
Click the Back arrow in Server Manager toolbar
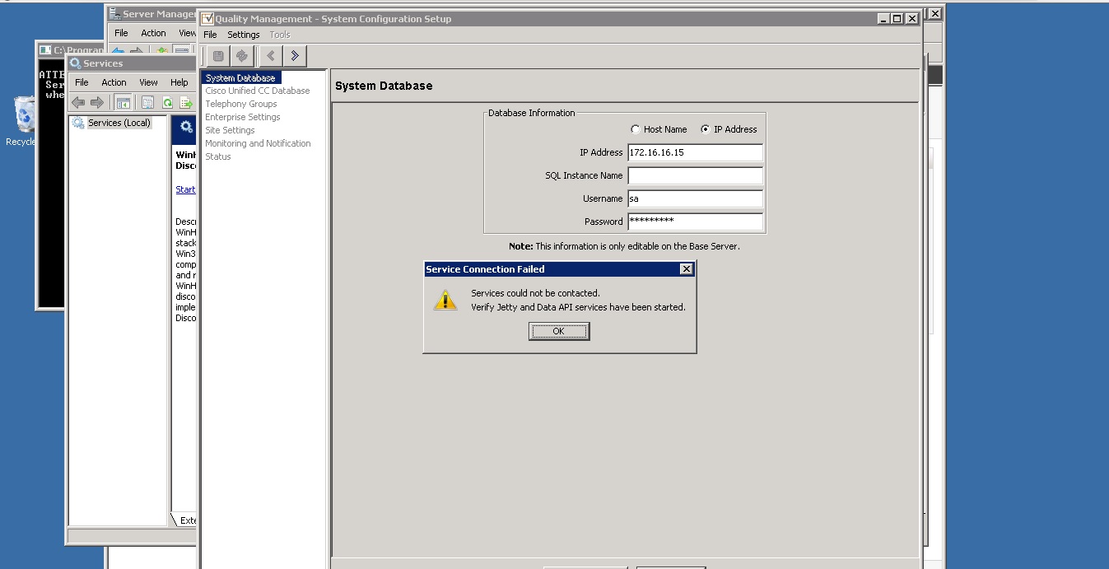[119, 52]
